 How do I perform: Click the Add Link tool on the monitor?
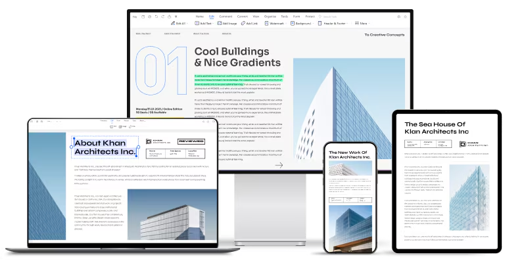pos(249,24)
